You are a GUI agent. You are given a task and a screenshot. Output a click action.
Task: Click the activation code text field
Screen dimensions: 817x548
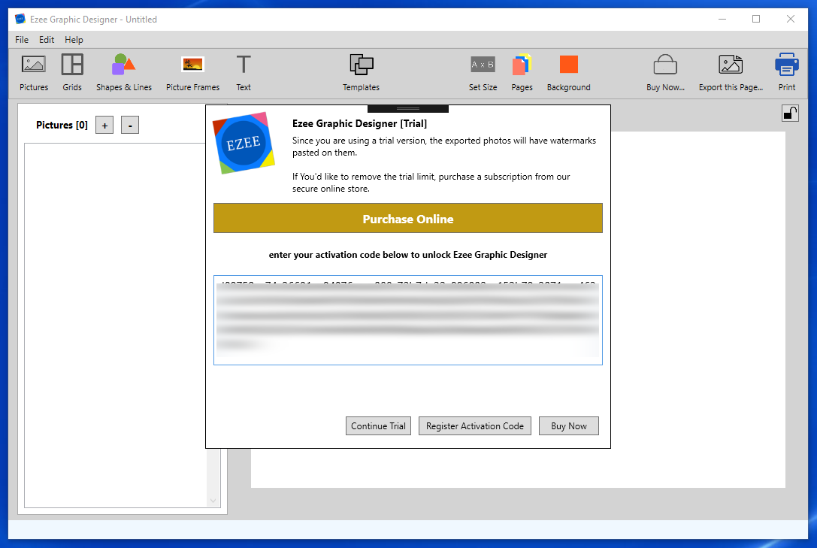point(408,320)
